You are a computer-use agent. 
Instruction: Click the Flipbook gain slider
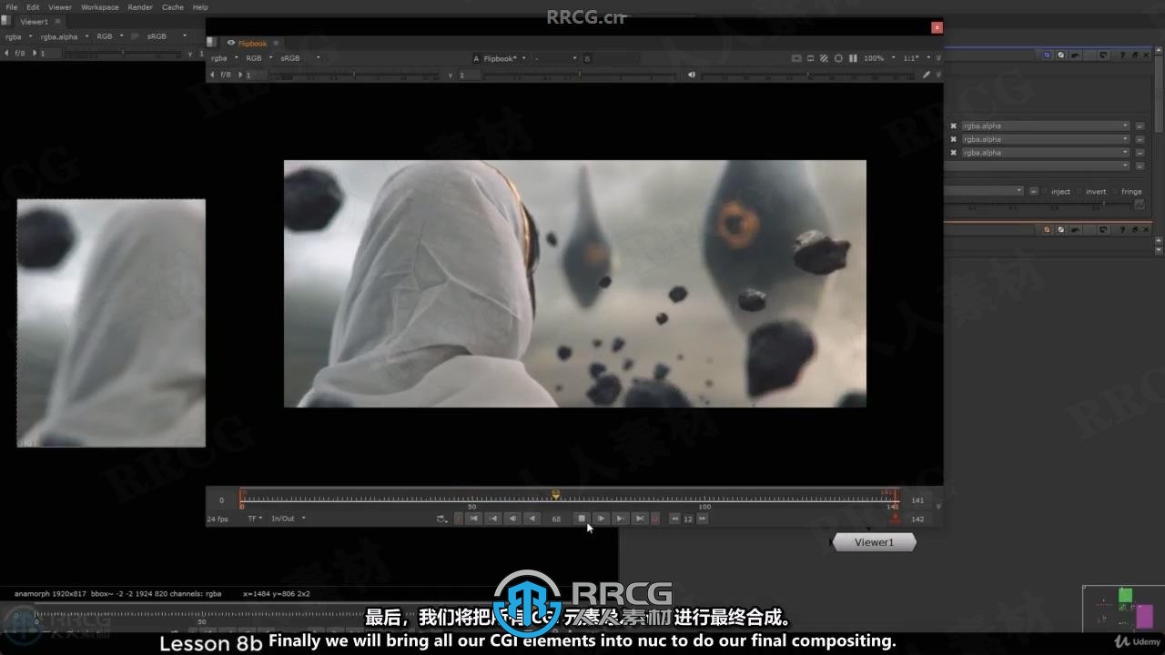[x=355, y=75]
